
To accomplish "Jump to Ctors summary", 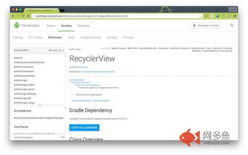I will point(209,48).
